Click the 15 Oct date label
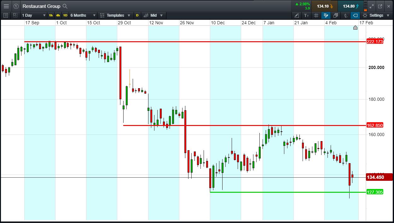The width and height of the screenshot is (394, 223). pyautogui.click(x=94, y=23)
